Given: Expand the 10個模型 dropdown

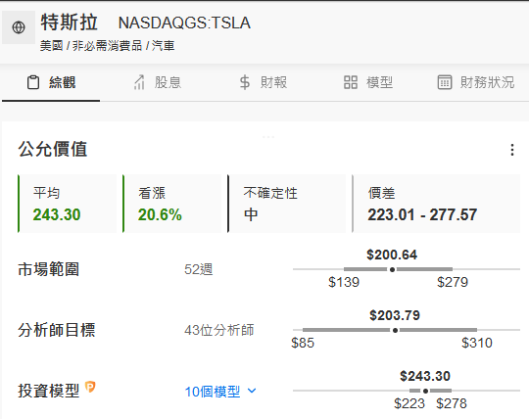Looking at the screenshot, I should (220, 392).
